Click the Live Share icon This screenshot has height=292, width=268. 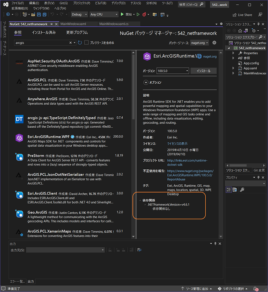235,15
